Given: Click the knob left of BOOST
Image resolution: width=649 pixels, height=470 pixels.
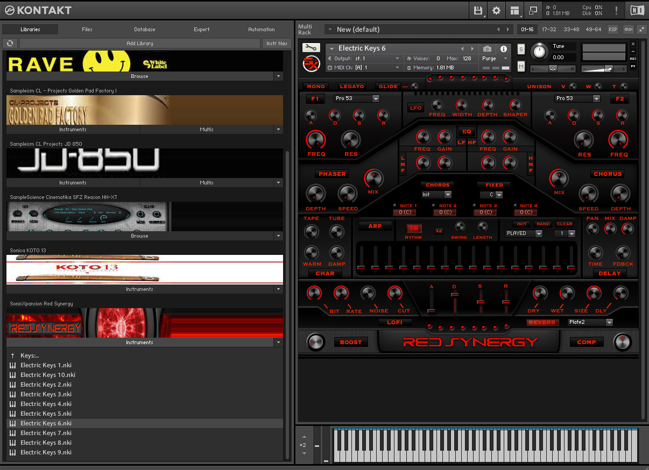Looking at the screenshot, I should point(315,341).
